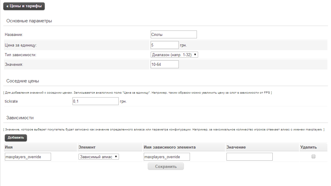This screenshot has width=331, height=186.
Task: Go back to «Цены и тарифы»
Action: [24, 6]
